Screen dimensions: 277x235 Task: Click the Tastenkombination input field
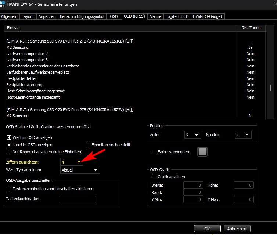pos(78,199)
